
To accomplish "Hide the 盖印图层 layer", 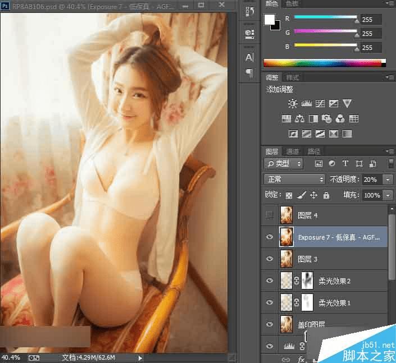I will 270,324.
